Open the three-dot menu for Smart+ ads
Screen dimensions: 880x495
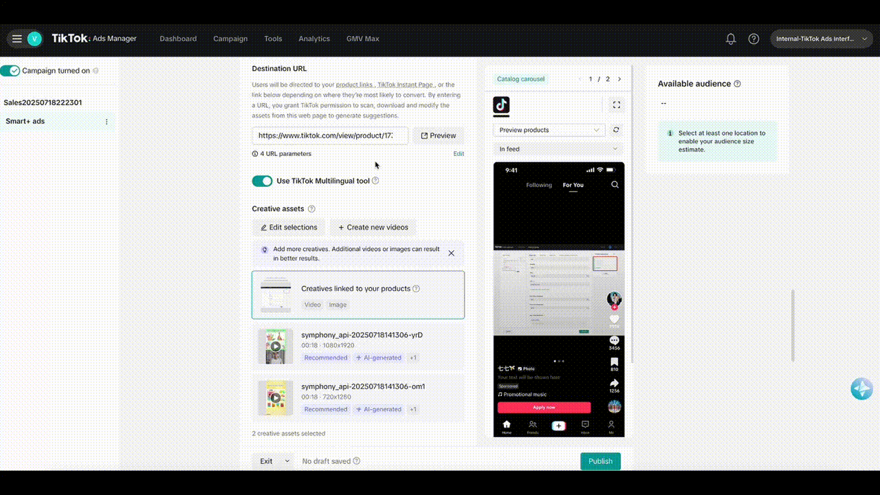107,122
